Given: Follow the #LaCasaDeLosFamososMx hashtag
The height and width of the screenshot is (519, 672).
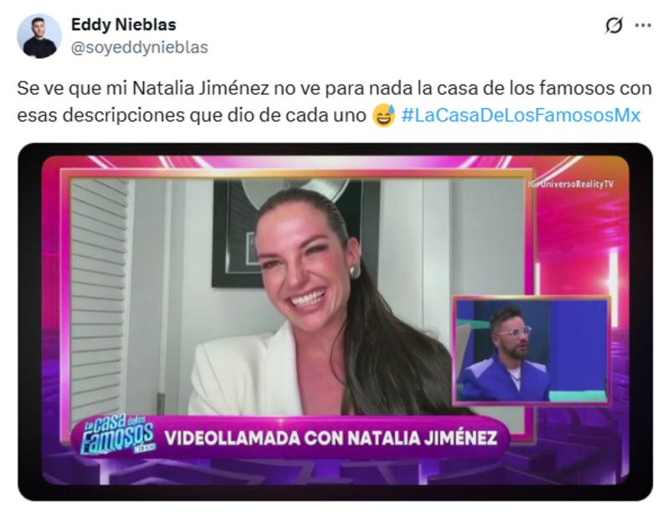Looking at the screenshot, I should pyautogui.click(x=521, y=116).
